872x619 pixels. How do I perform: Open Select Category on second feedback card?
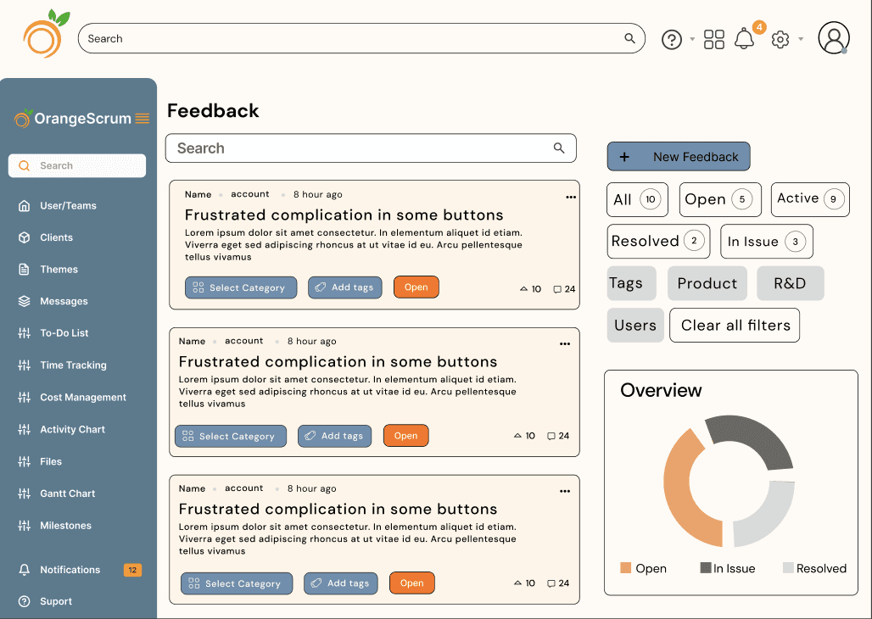[x=231, y=436]
